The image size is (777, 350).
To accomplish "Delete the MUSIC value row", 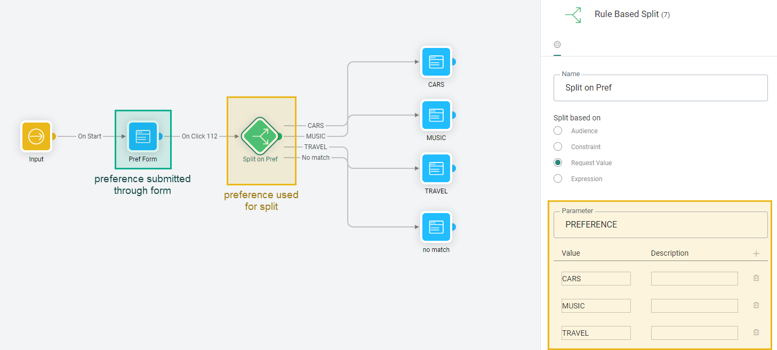I will [x=756, y=305].
